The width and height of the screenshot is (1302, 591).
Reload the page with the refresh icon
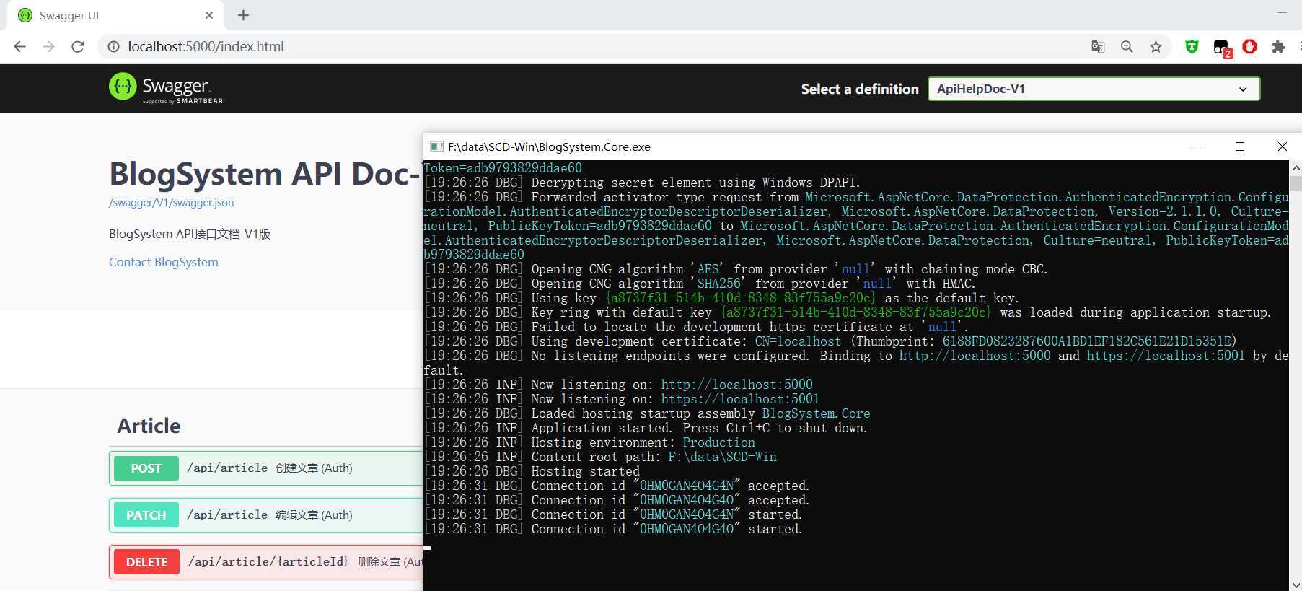[x=78, y=46]
